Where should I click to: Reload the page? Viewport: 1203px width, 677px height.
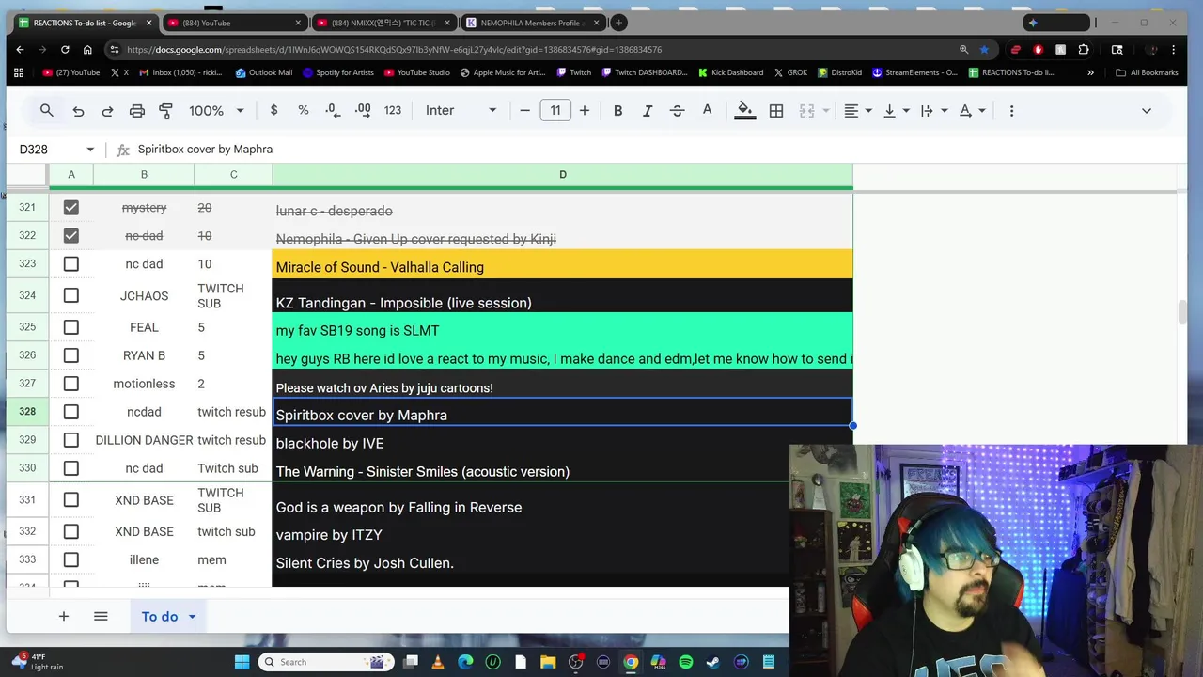65,49
